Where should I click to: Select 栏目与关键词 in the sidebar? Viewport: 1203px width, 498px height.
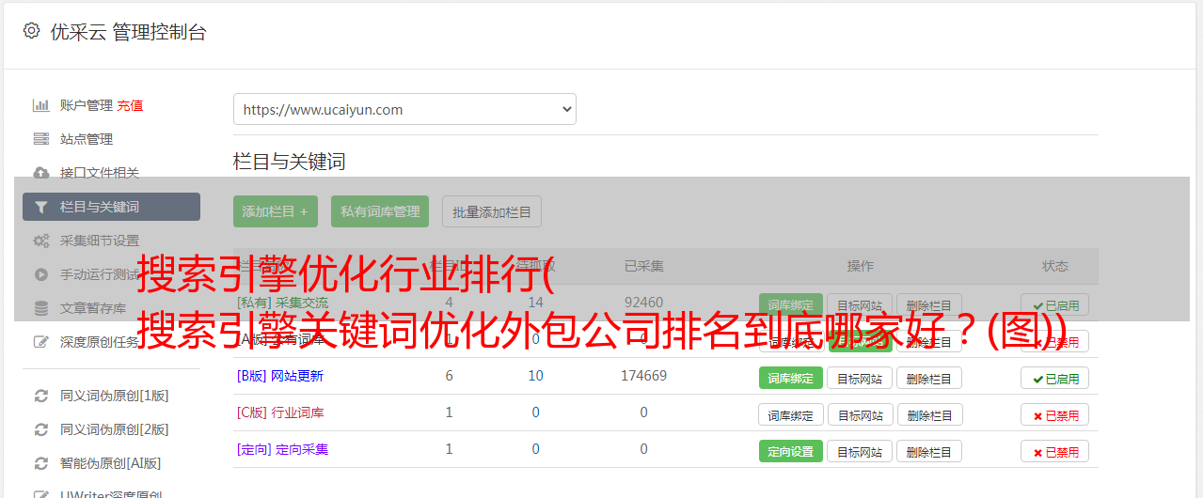click(111, 207)
